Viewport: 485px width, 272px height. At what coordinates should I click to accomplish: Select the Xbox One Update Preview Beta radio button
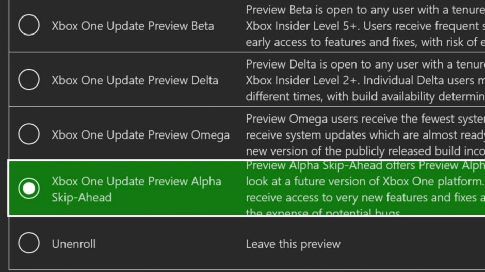coord(29,25)
